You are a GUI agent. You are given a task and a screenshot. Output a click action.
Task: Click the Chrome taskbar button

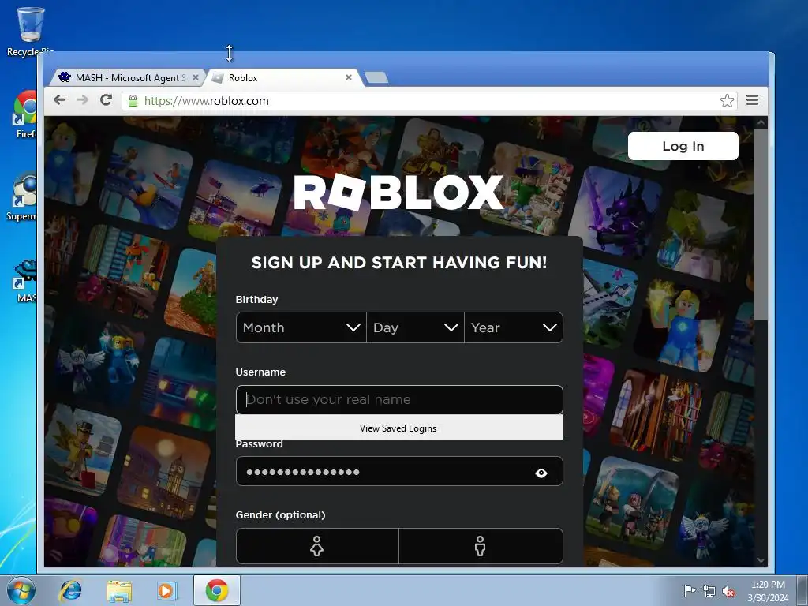(x=217, y=590)
